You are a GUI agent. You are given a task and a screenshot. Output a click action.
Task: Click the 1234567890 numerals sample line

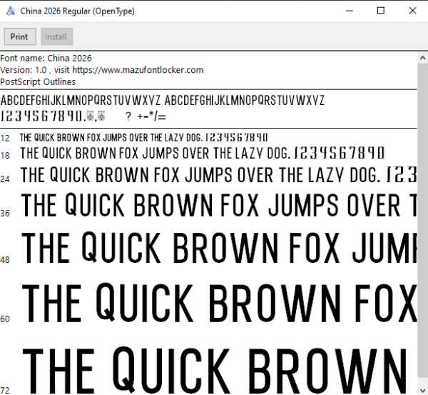(53, 116)
